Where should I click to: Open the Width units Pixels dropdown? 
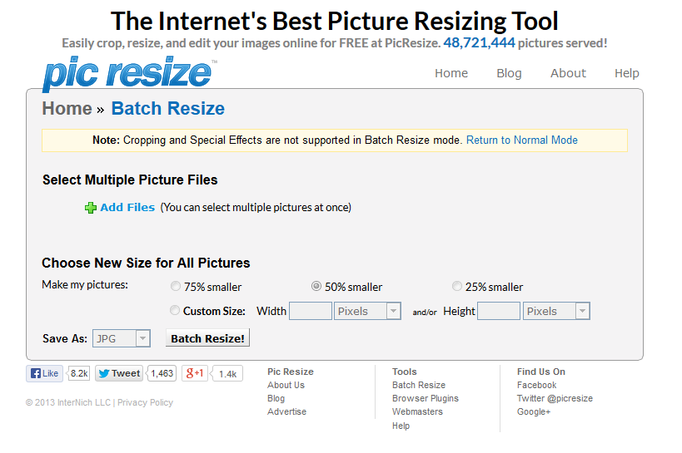click(367, 311)
